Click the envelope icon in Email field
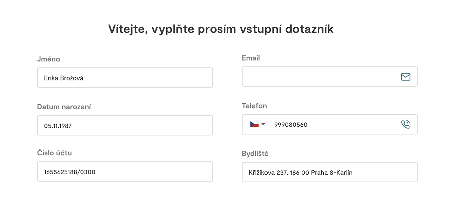Image resolution: width=456 pixels, height=218 pixels. point(405,77)
